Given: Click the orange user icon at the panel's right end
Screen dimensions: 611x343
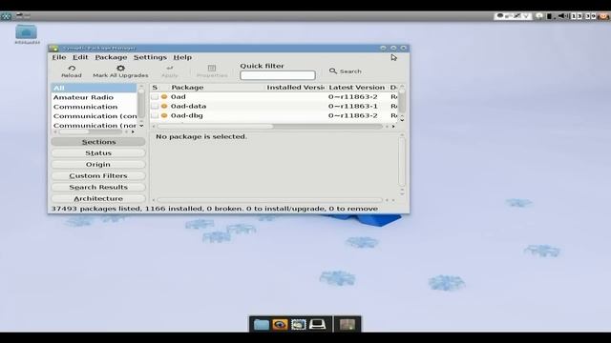Looking at the screenshot, I should pos(604,16).
